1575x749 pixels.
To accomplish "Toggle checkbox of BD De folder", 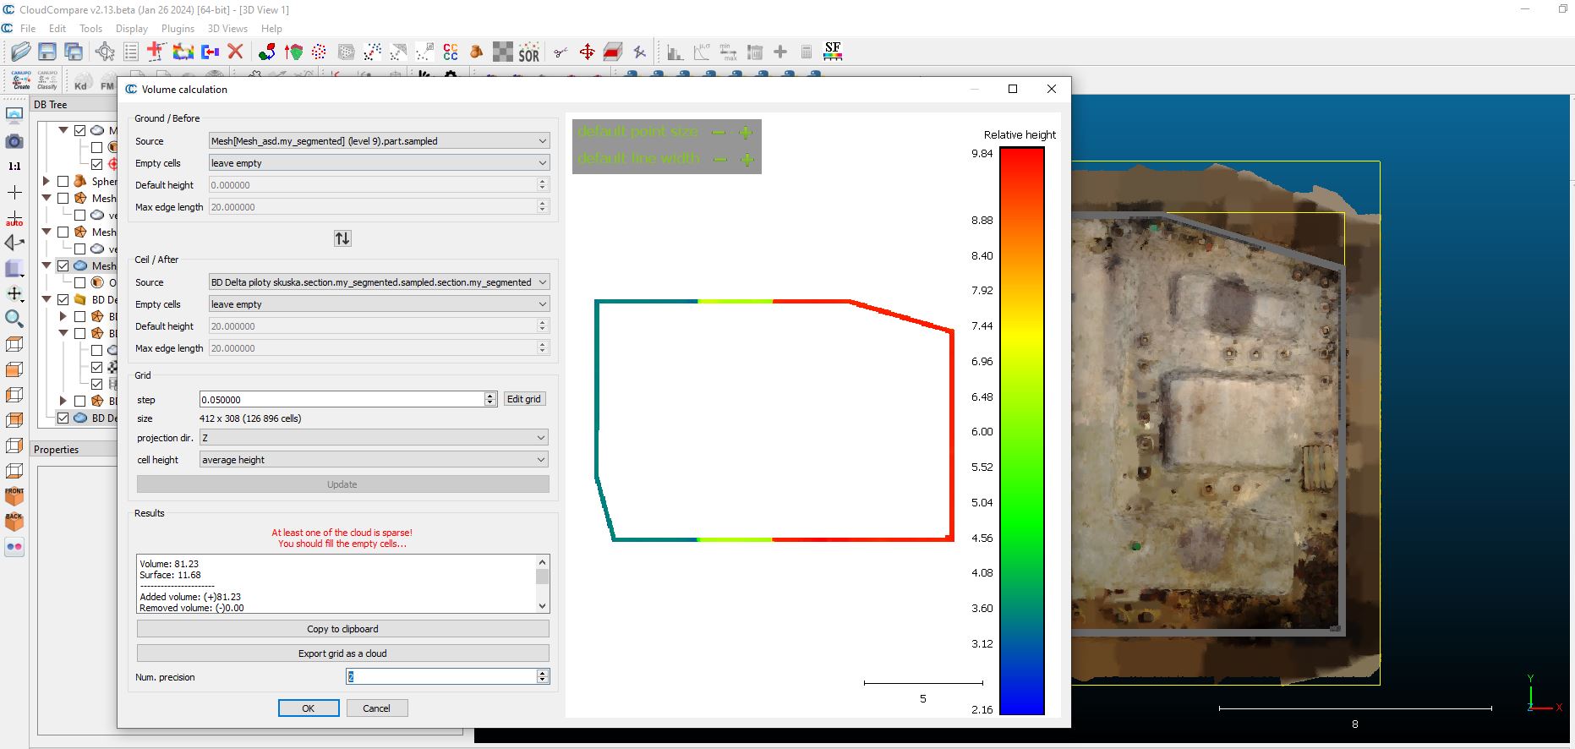I will [x=63, y=299].
